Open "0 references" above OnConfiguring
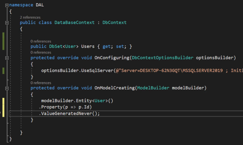The height and width of the screenshot is (145, 243). click(x=41, y=53)
